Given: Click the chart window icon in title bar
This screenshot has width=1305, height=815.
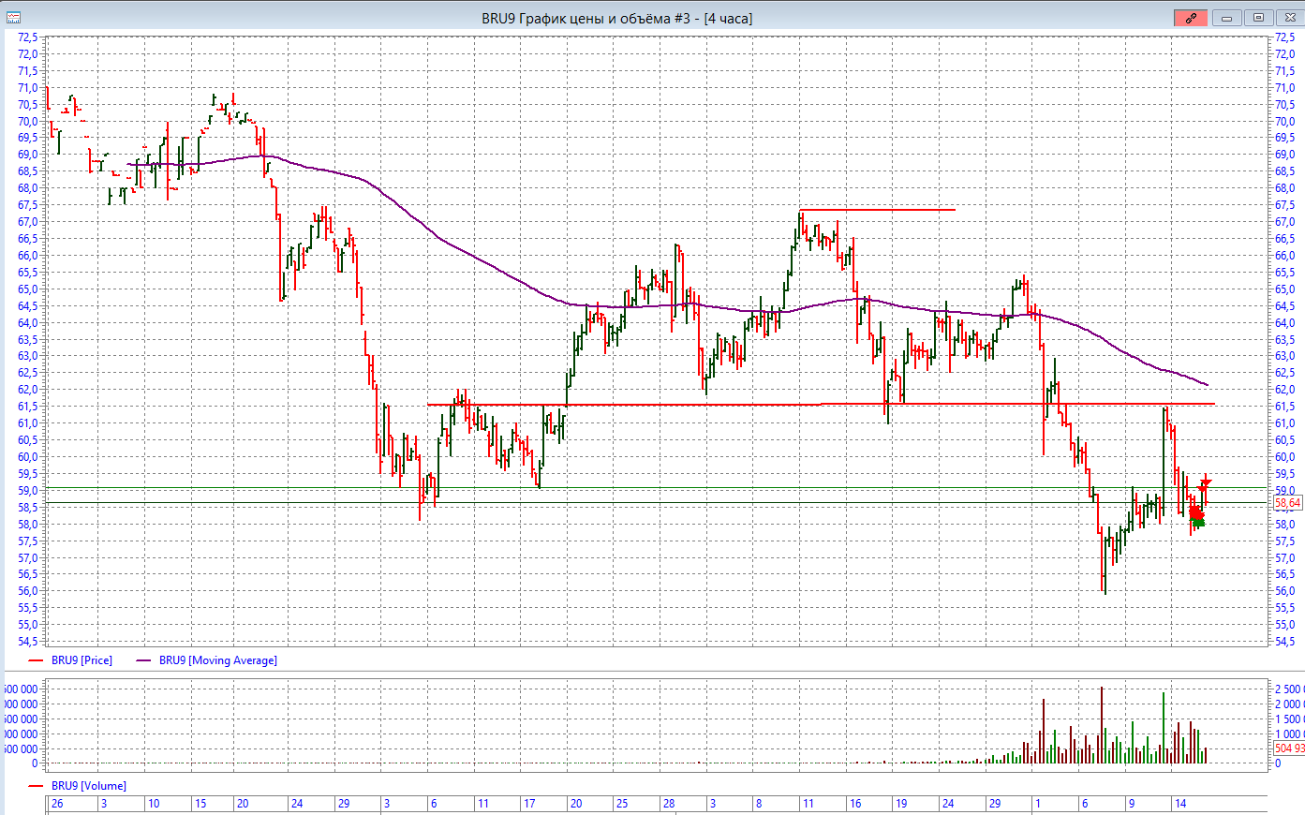Looking at the screenshot, I should [12, 17].
